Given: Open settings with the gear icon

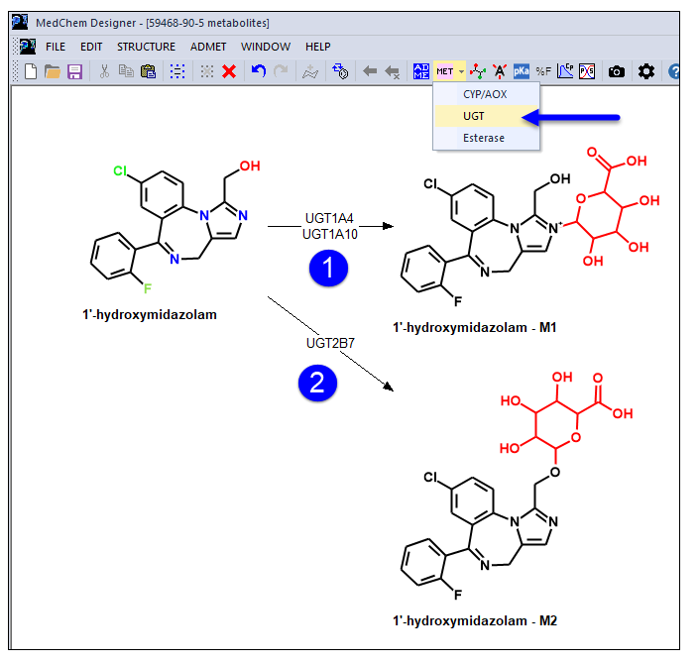Looking at the screenshot, I should point(646,71).
